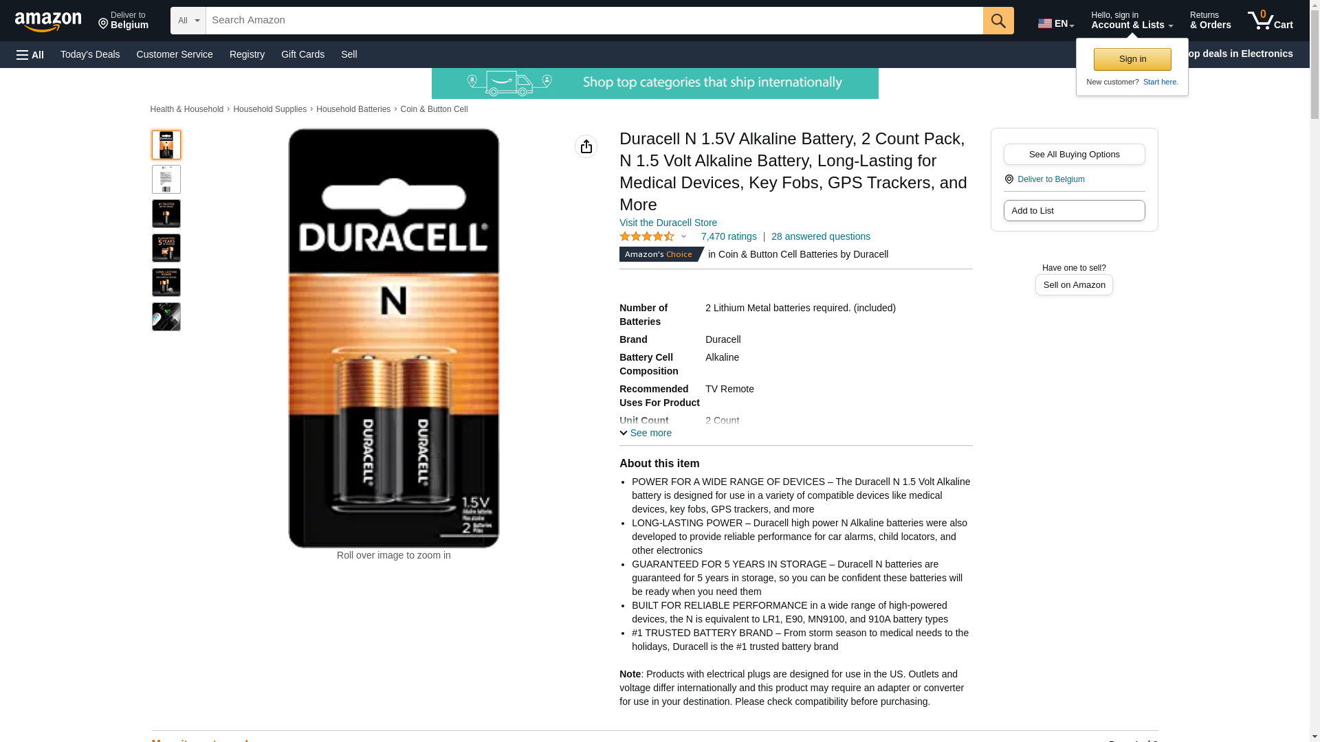Open the All hamburger menu
Image resolution: width=1320 pixels, height=742 pixels.
(30, 55)
